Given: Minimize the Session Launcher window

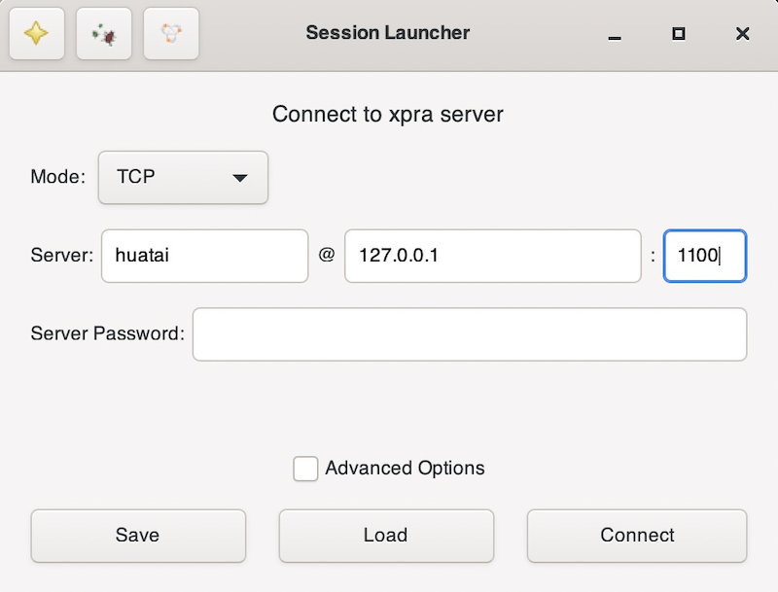Looking at the screenshot, I should 615,34.
